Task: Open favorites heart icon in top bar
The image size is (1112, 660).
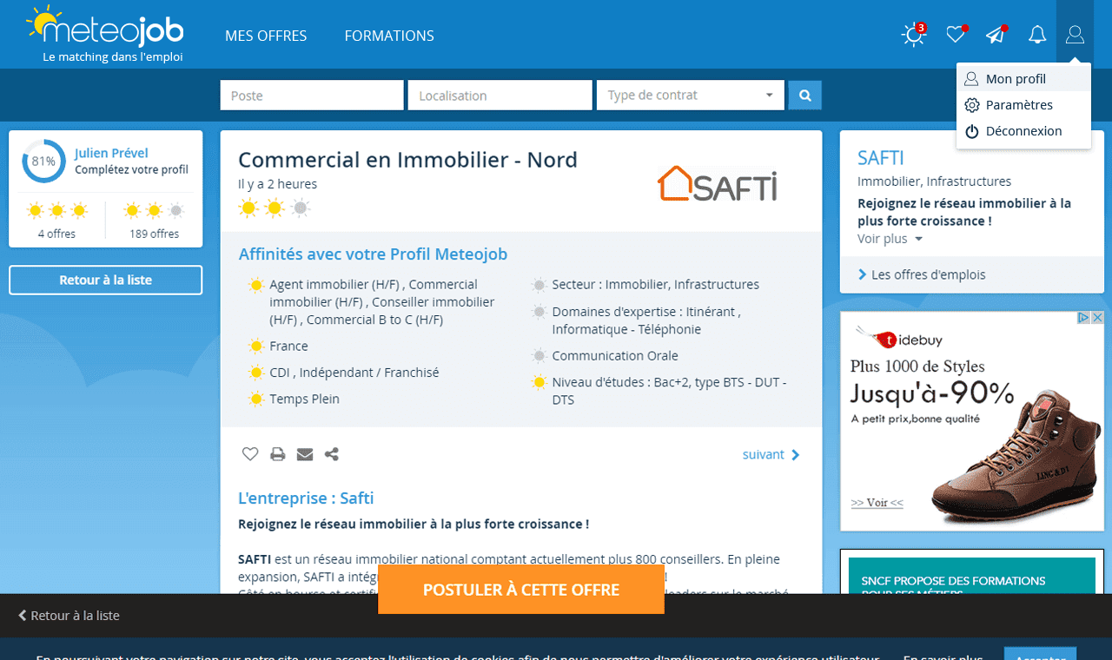Action: pos(956,35)
